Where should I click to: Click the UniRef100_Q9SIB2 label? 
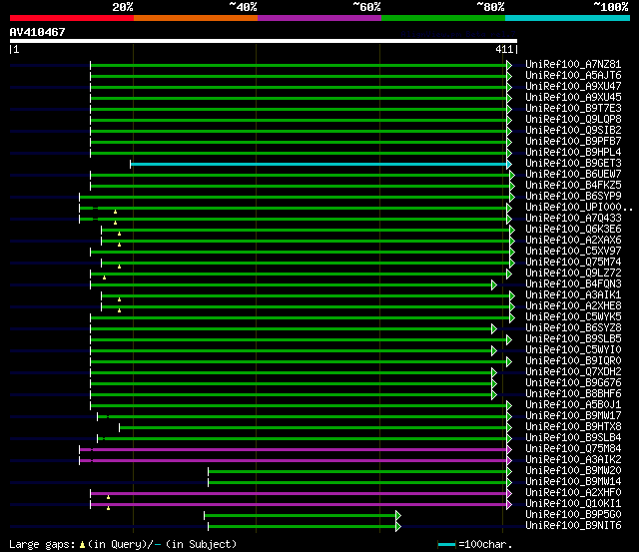point(573,131)
